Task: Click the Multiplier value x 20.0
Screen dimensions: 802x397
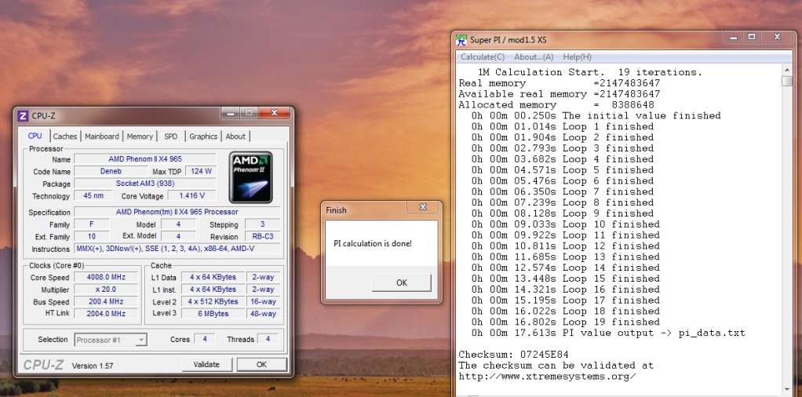Action: click(x=107, y=290)
